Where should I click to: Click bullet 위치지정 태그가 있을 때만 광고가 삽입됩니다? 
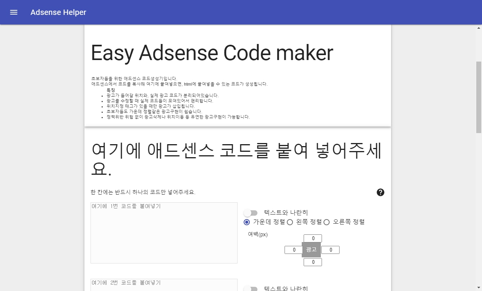click(150, 106)
